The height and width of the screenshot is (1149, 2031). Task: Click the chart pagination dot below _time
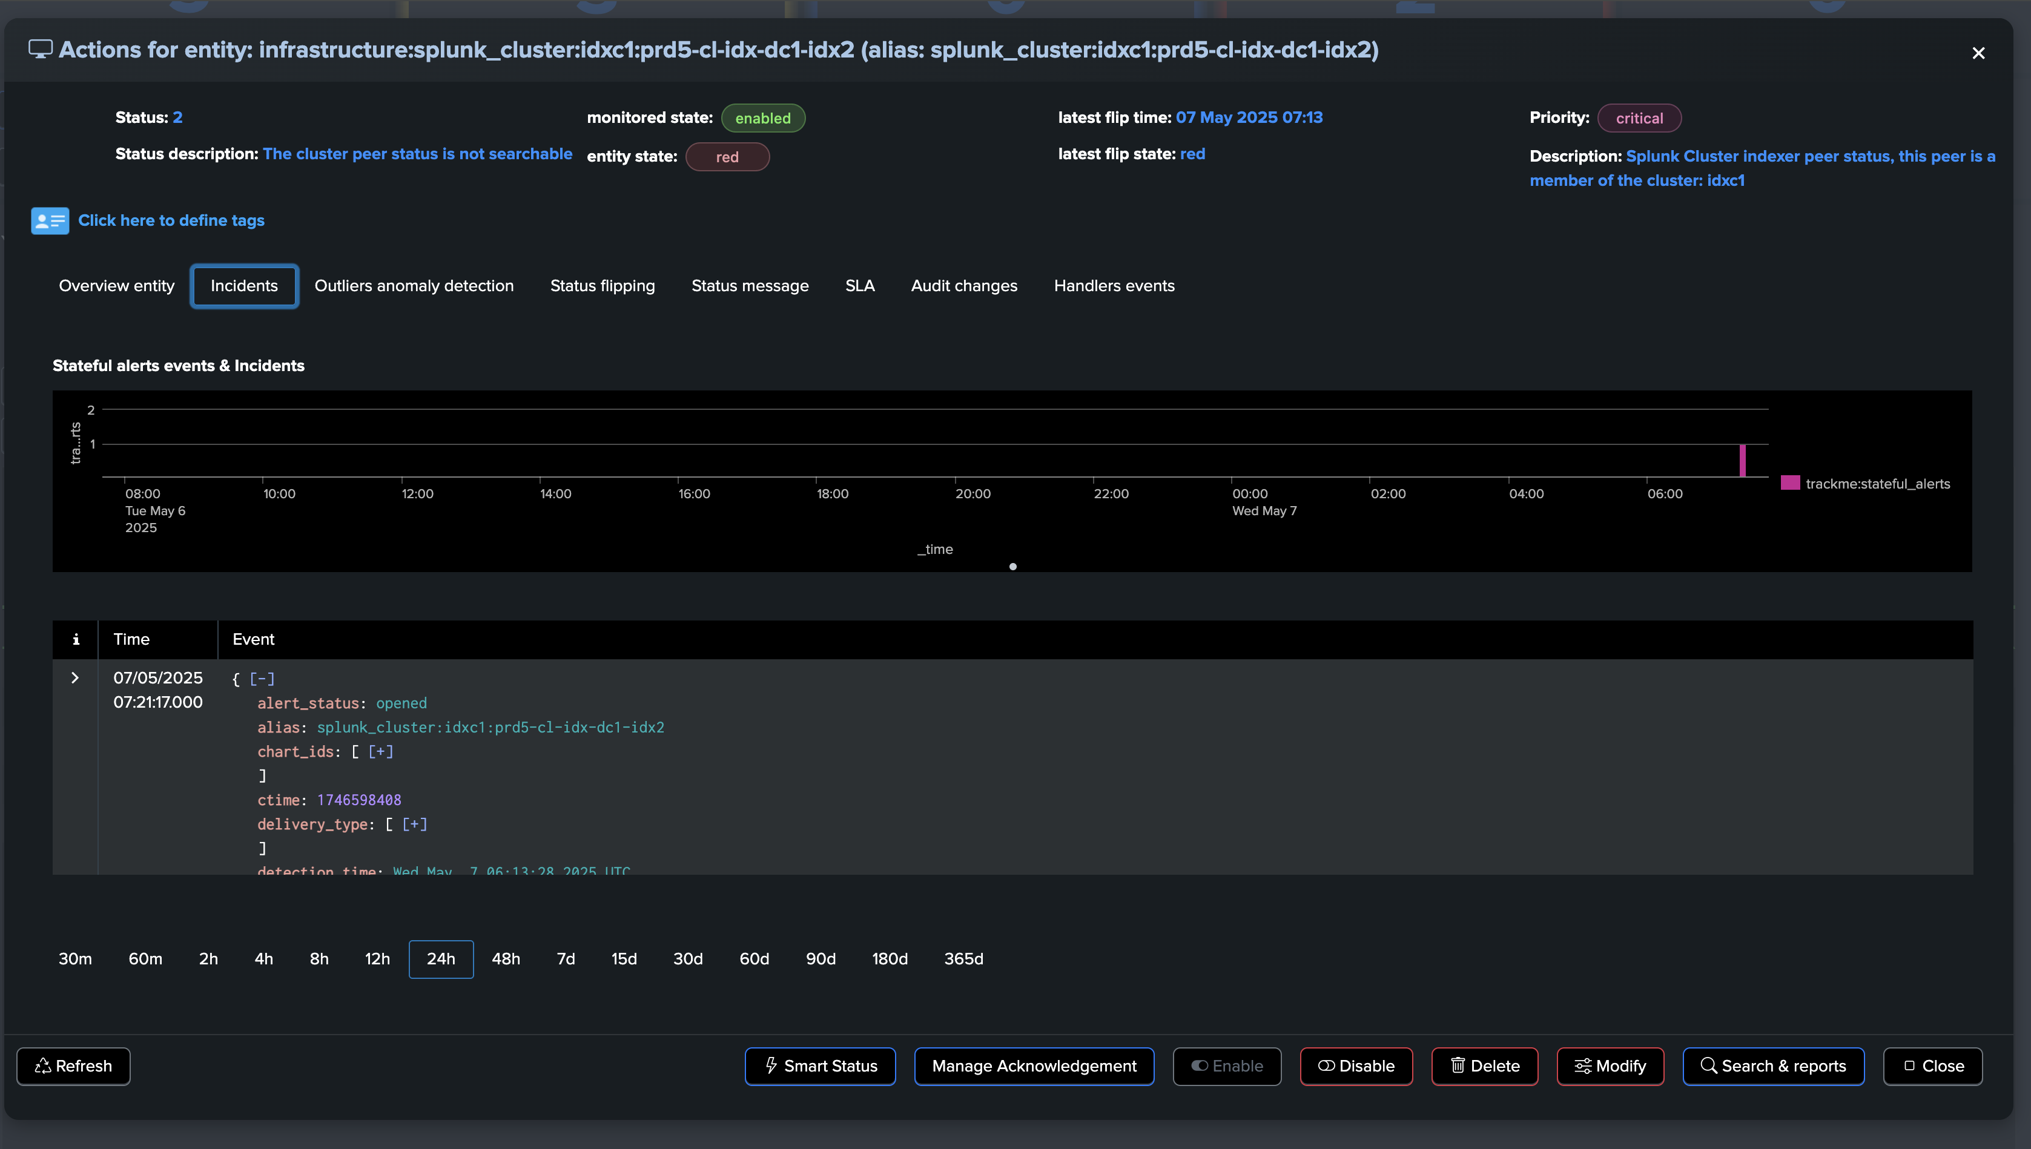tap(1012, 567)
